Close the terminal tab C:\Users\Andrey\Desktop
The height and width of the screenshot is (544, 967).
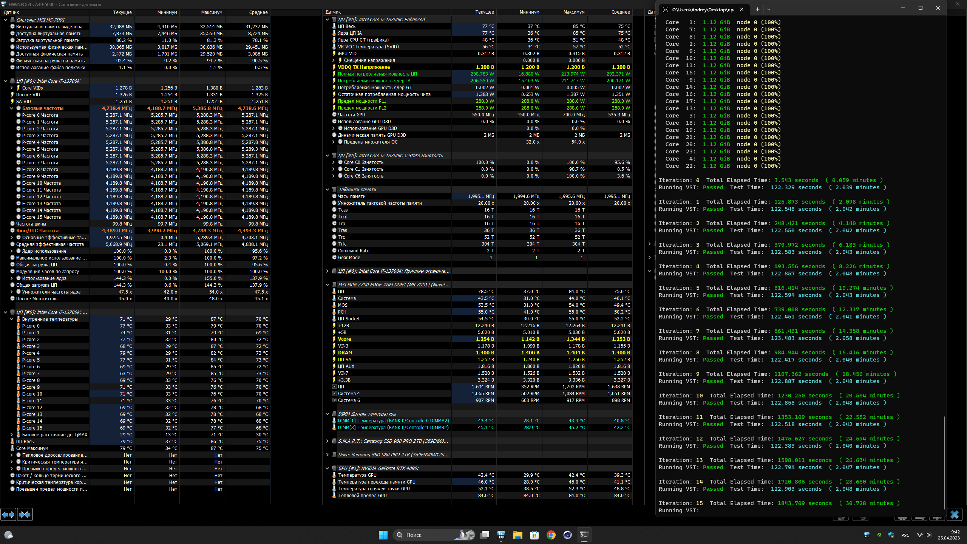[x=742, y=9]
